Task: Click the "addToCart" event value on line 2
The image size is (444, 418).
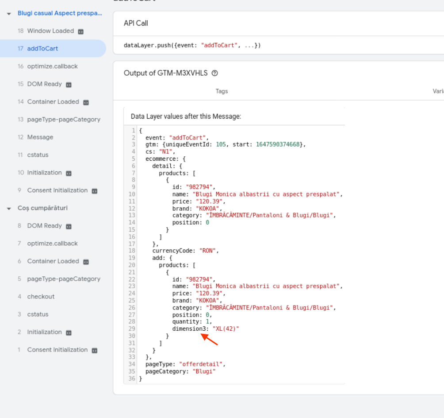Action: point(188,138)
